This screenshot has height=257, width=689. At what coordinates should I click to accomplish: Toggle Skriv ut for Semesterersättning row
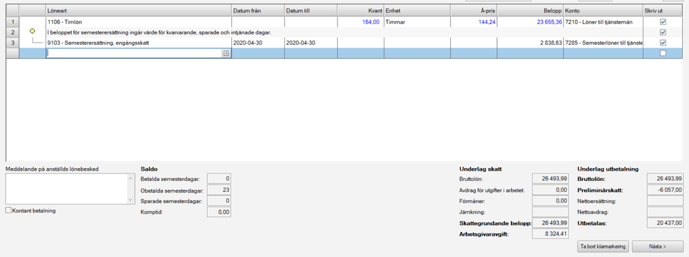(663, 43)
